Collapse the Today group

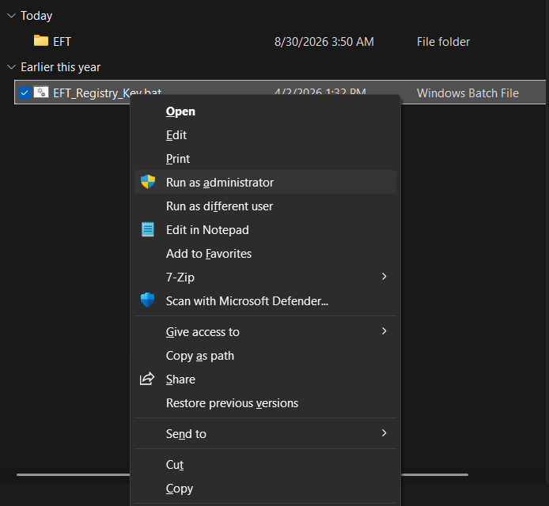12,15
